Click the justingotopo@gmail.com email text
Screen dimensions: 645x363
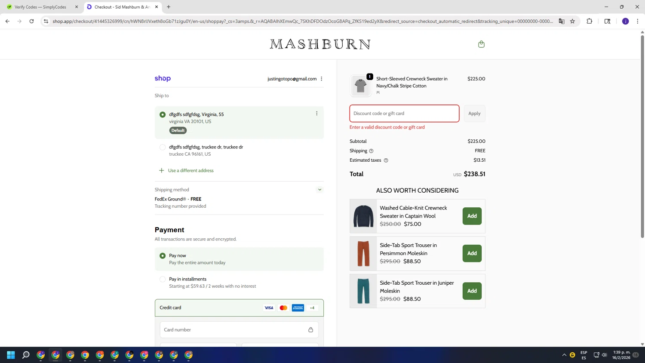click(x=292, y=79)
